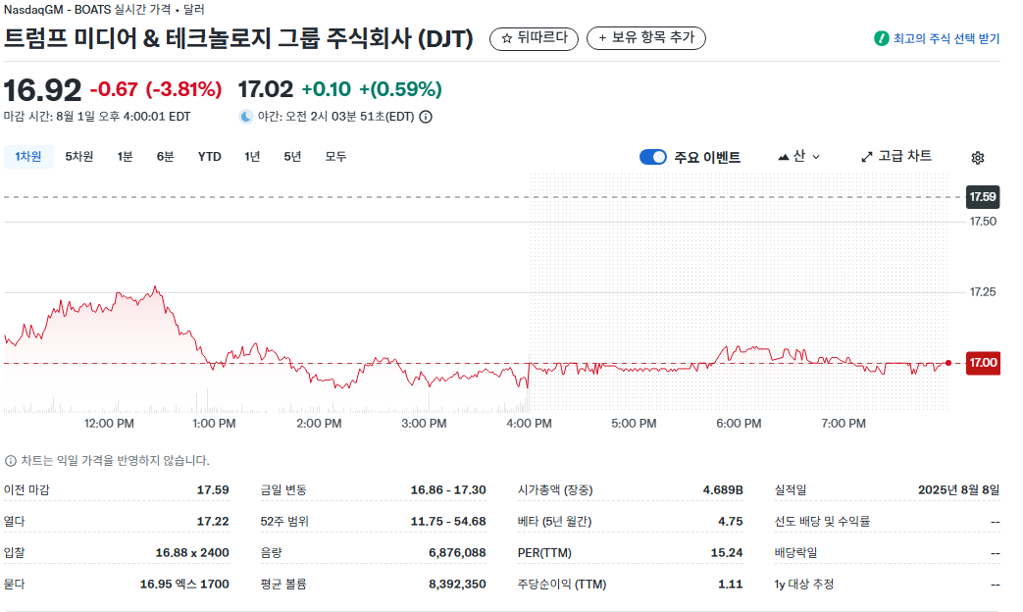
Task: Click the red 17.00 current price tag
Action: (983, 363)
